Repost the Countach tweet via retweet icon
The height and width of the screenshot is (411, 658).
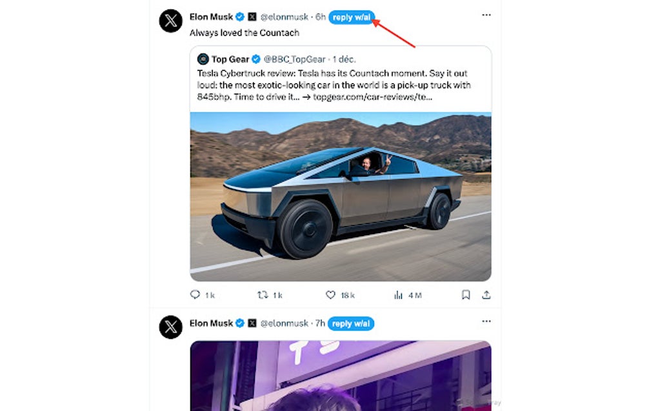263,295
